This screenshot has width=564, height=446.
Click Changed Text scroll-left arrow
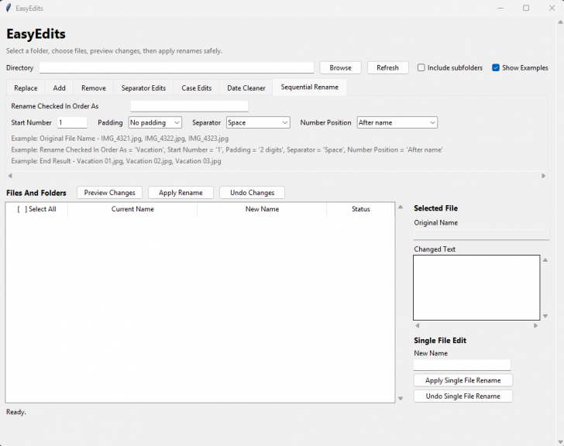pos(418,326)
